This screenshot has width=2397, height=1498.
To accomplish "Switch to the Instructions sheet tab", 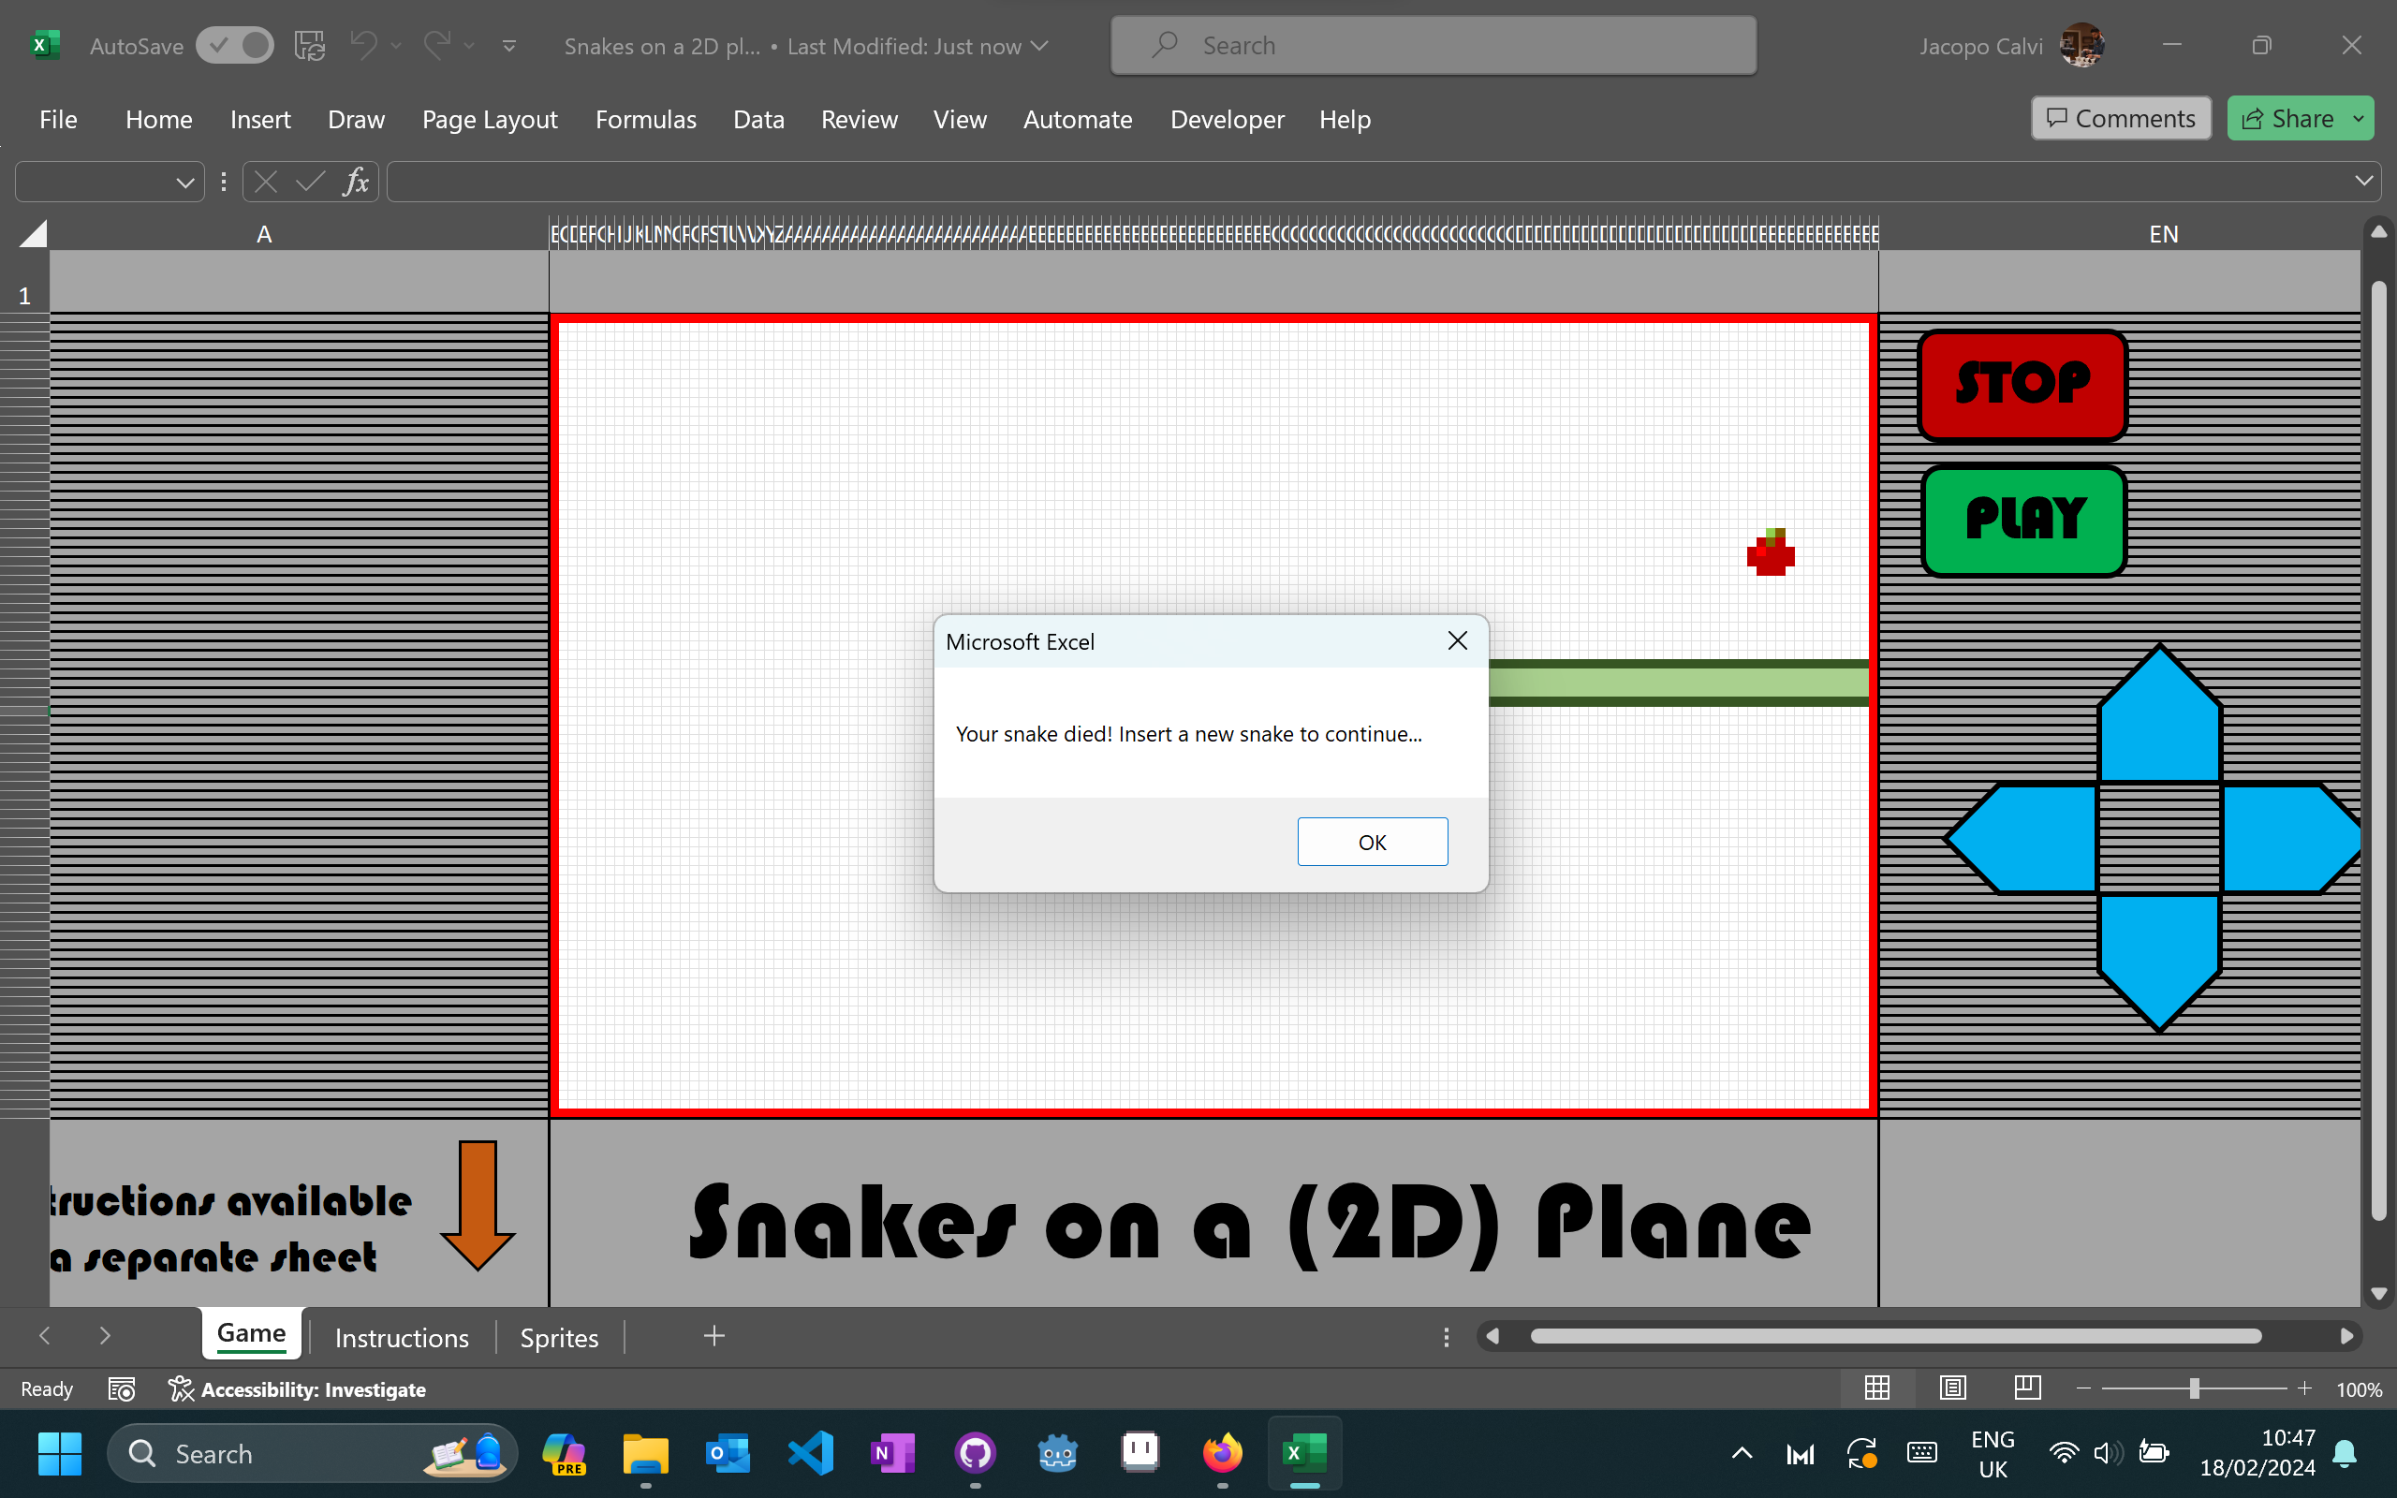I will coord(401,1338).
